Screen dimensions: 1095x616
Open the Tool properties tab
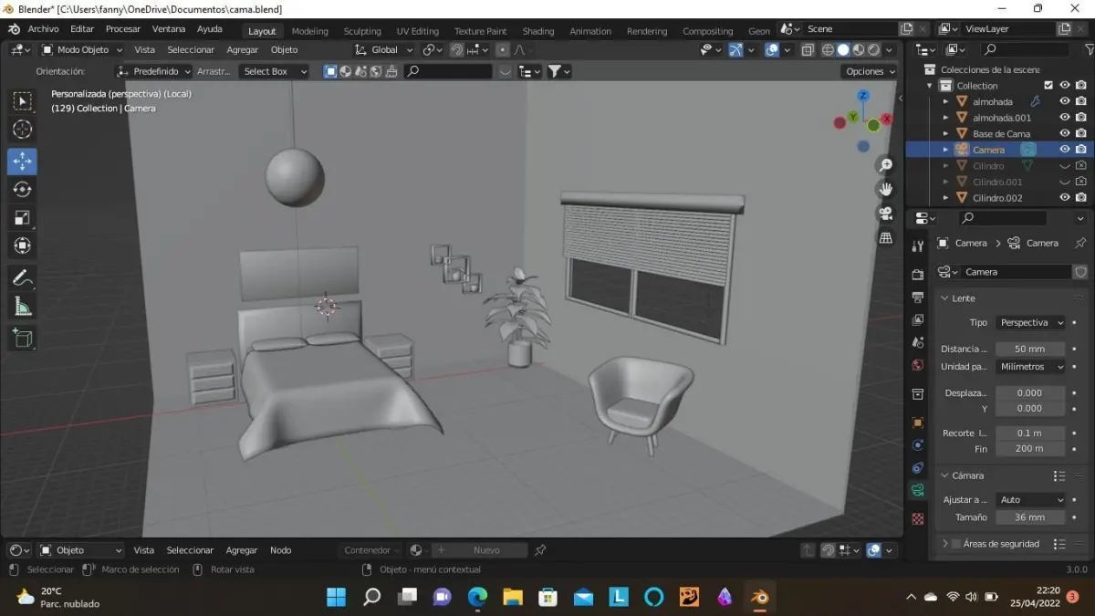click(x=918, y=246)
